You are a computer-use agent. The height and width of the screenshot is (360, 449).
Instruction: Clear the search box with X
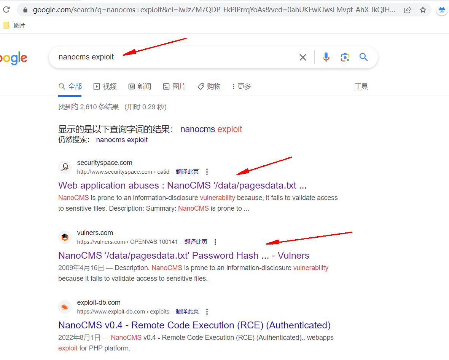[303, 57]
